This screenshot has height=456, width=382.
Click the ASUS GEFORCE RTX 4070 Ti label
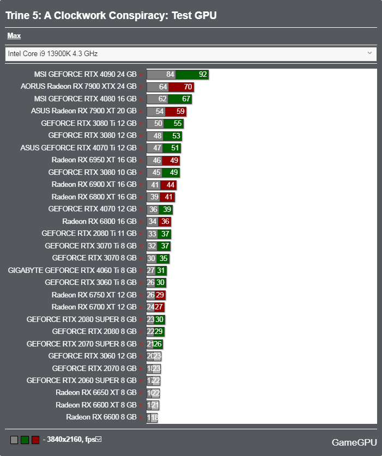[x=78, y=148]
